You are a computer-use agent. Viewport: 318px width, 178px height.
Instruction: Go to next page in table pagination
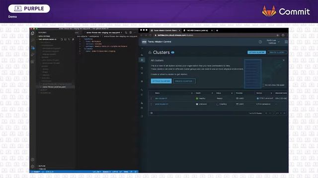click(281, 113)
